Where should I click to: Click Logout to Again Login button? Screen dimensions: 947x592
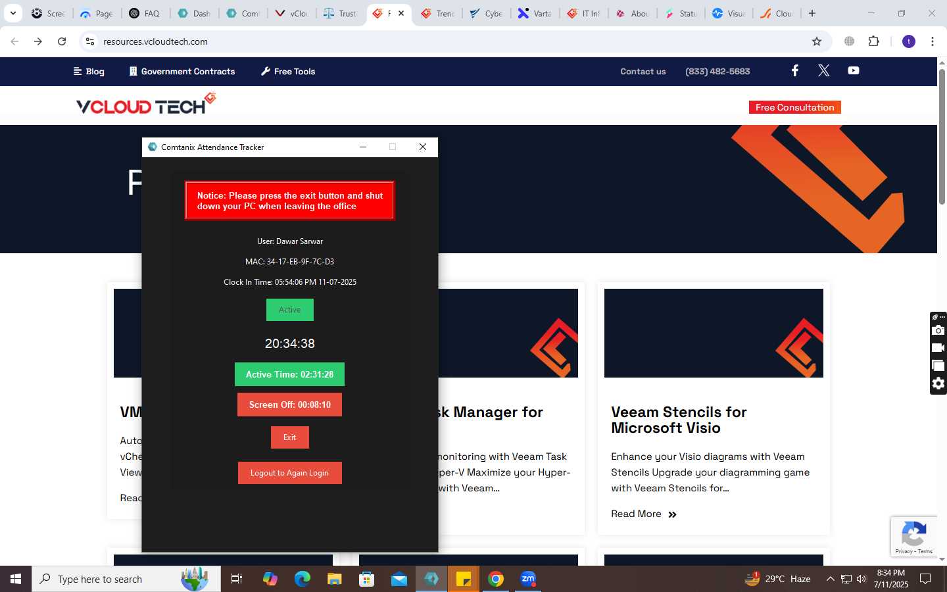(x=289, y=473)
